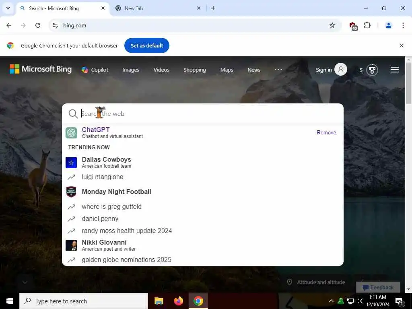Viewport: 412px width, 309px height.
Task: Open Images in Bing navigation
Action: click(131, 70)
